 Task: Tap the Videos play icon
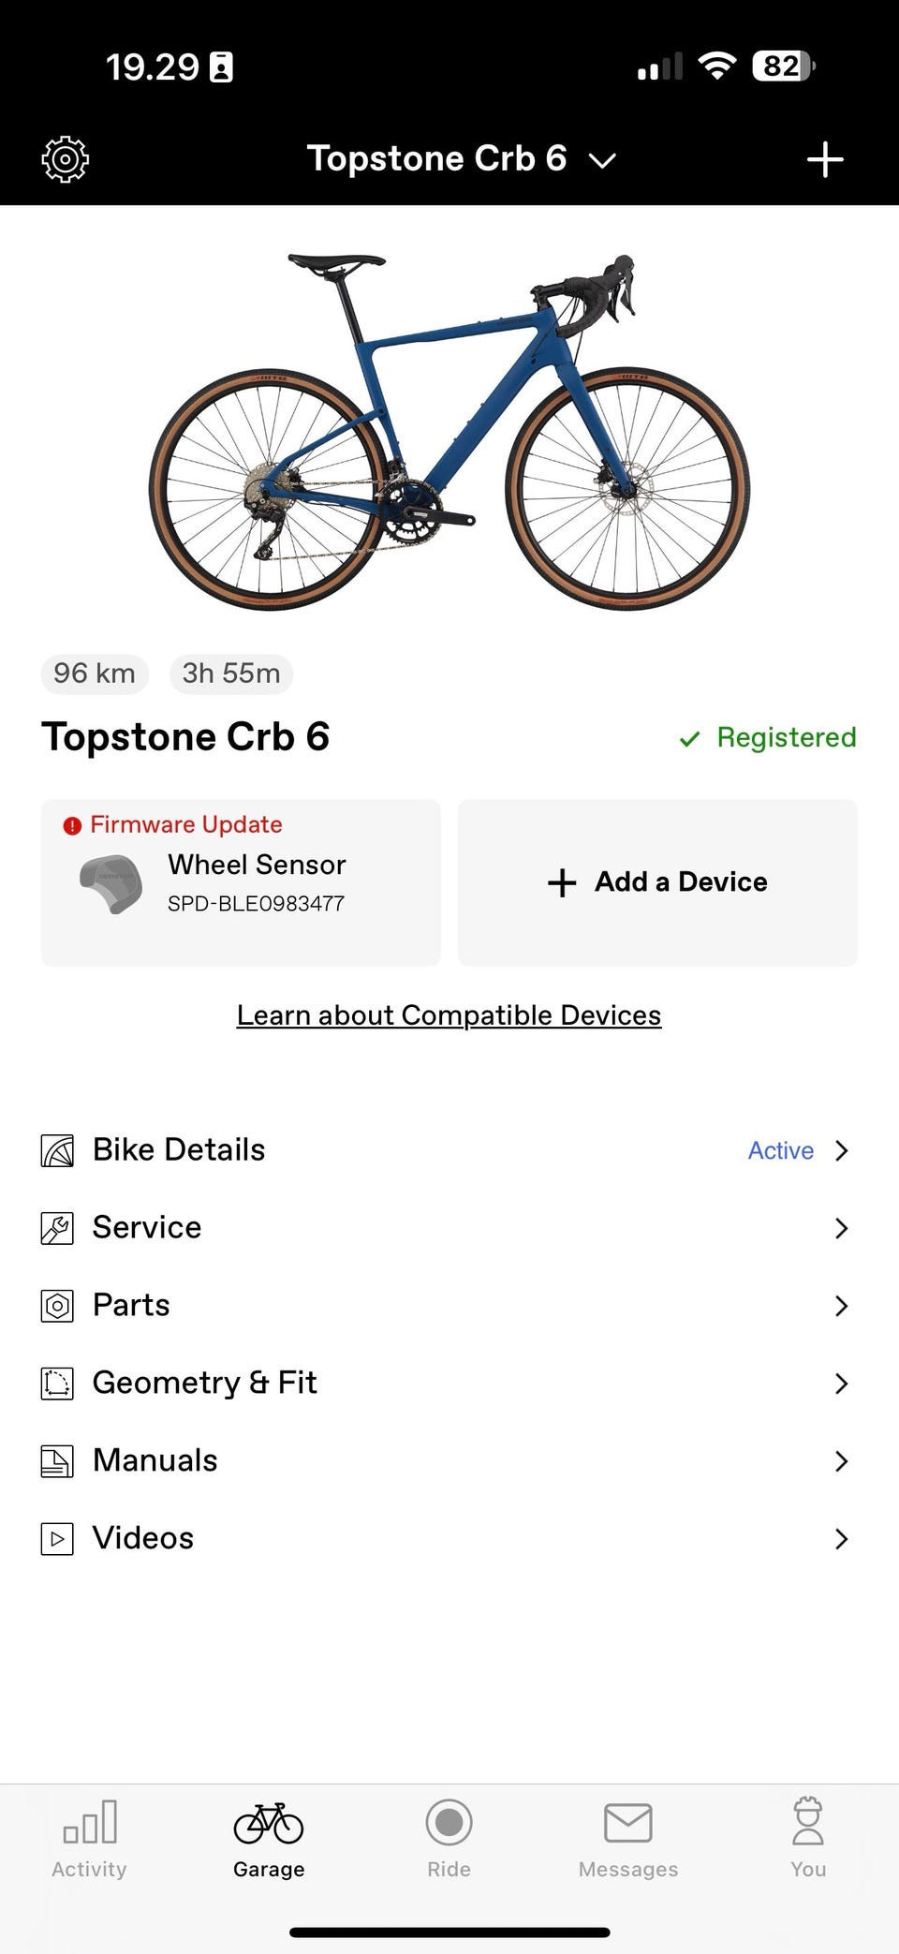click(x=57, y=1538)
